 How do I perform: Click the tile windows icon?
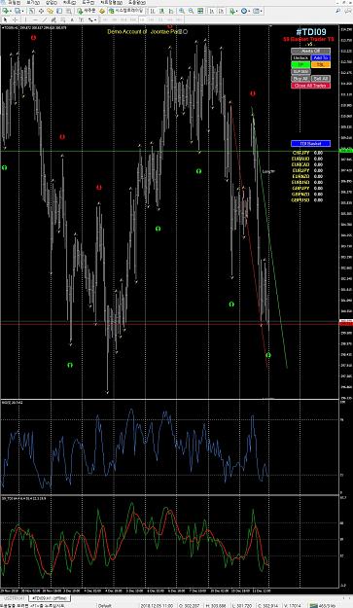(200, 11)
